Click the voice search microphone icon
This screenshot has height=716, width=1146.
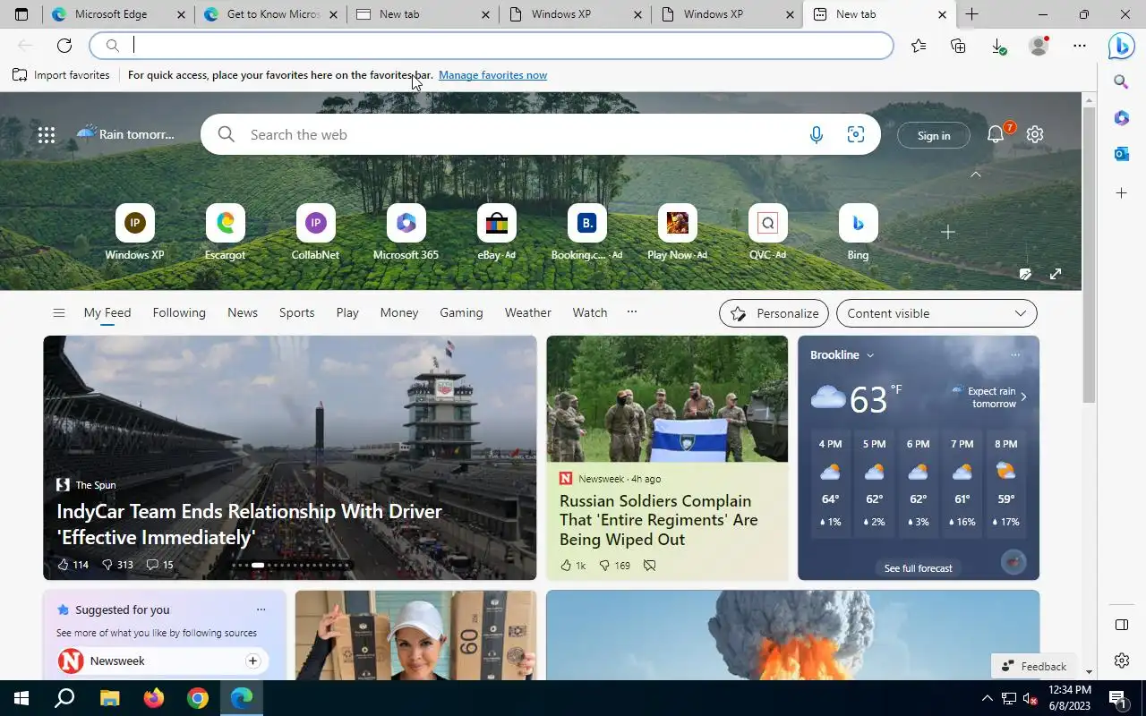[817, 135]
